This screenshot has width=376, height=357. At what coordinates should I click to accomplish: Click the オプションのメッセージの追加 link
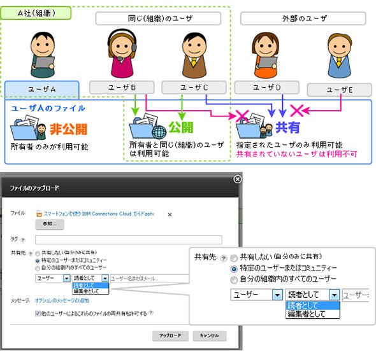click(62, 300)
